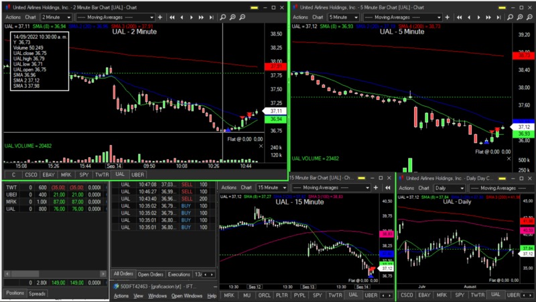Switch to the Spreads tab
This screenshot has width=536, height=302.
[38, 293]
